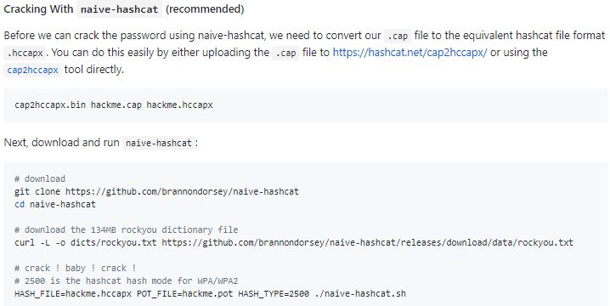Viewport: 610px width, 306px height.
Task: Click the curl rockyou.txt download command
Action: 294,242
